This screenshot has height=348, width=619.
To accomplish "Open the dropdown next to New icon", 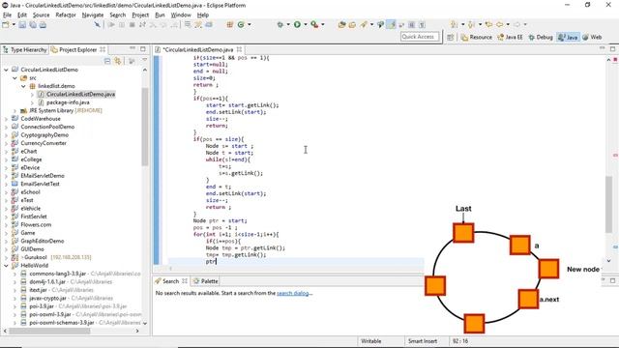I will coord(14,25).
